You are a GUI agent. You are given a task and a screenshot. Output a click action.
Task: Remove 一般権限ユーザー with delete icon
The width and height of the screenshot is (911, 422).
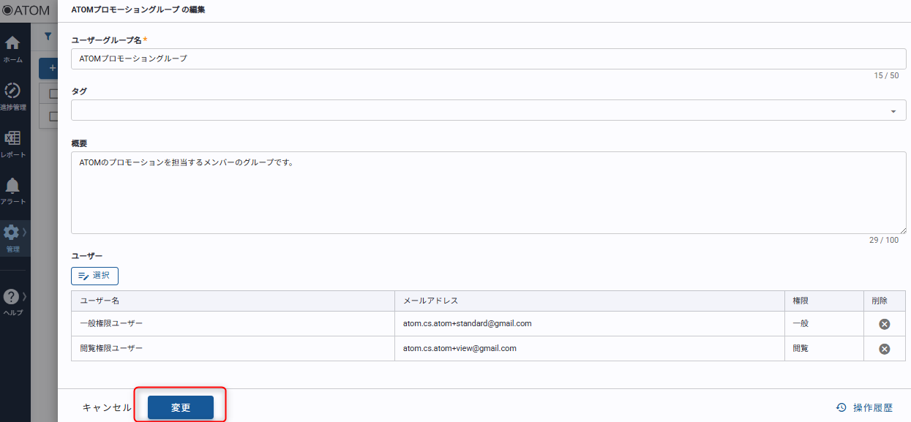pos(884,324)
